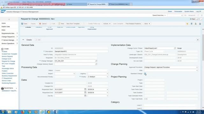Click the New toolbar button
The height and width of the screenshot is (114, 204).
(61, 24)
